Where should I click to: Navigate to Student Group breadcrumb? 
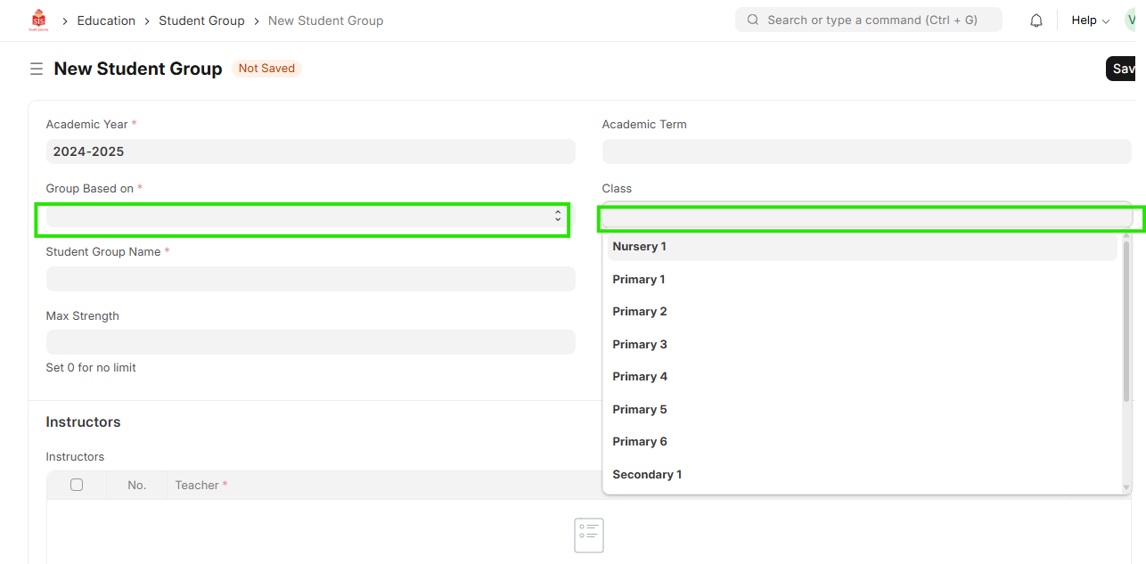coord(201,20)
